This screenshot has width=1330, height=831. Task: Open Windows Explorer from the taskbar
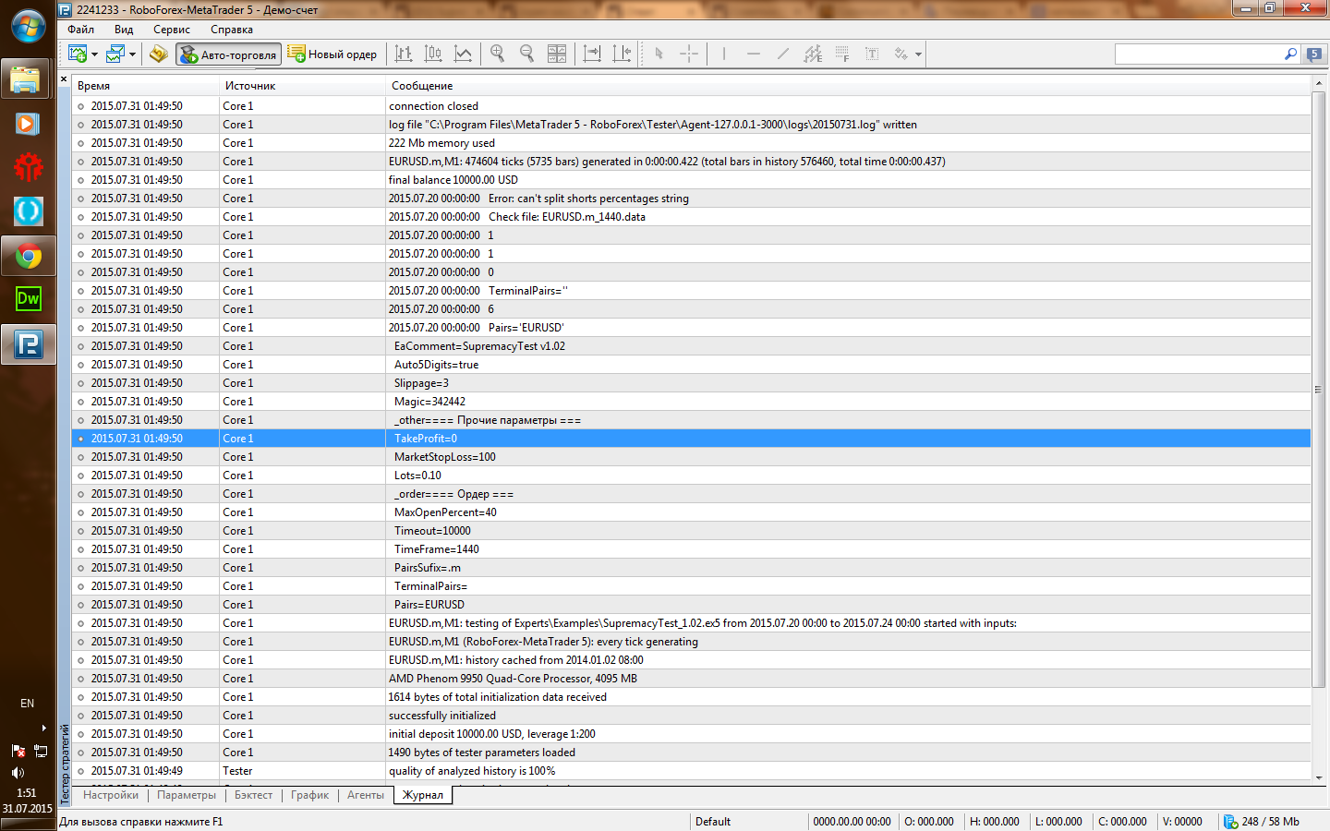pos(28,80)
